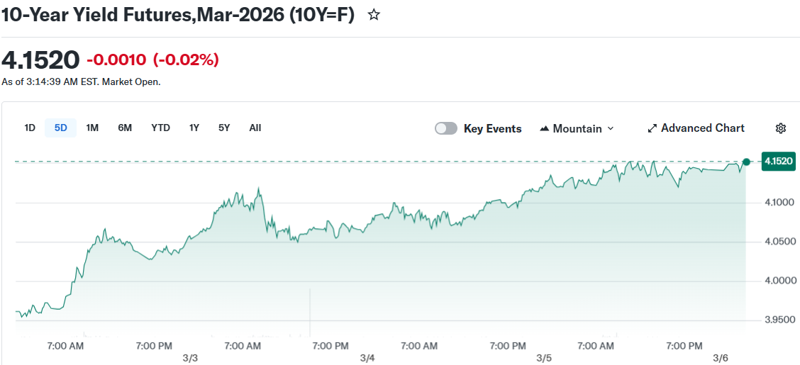Expand the Mountain dropdown chevron

tap(611, 129)
